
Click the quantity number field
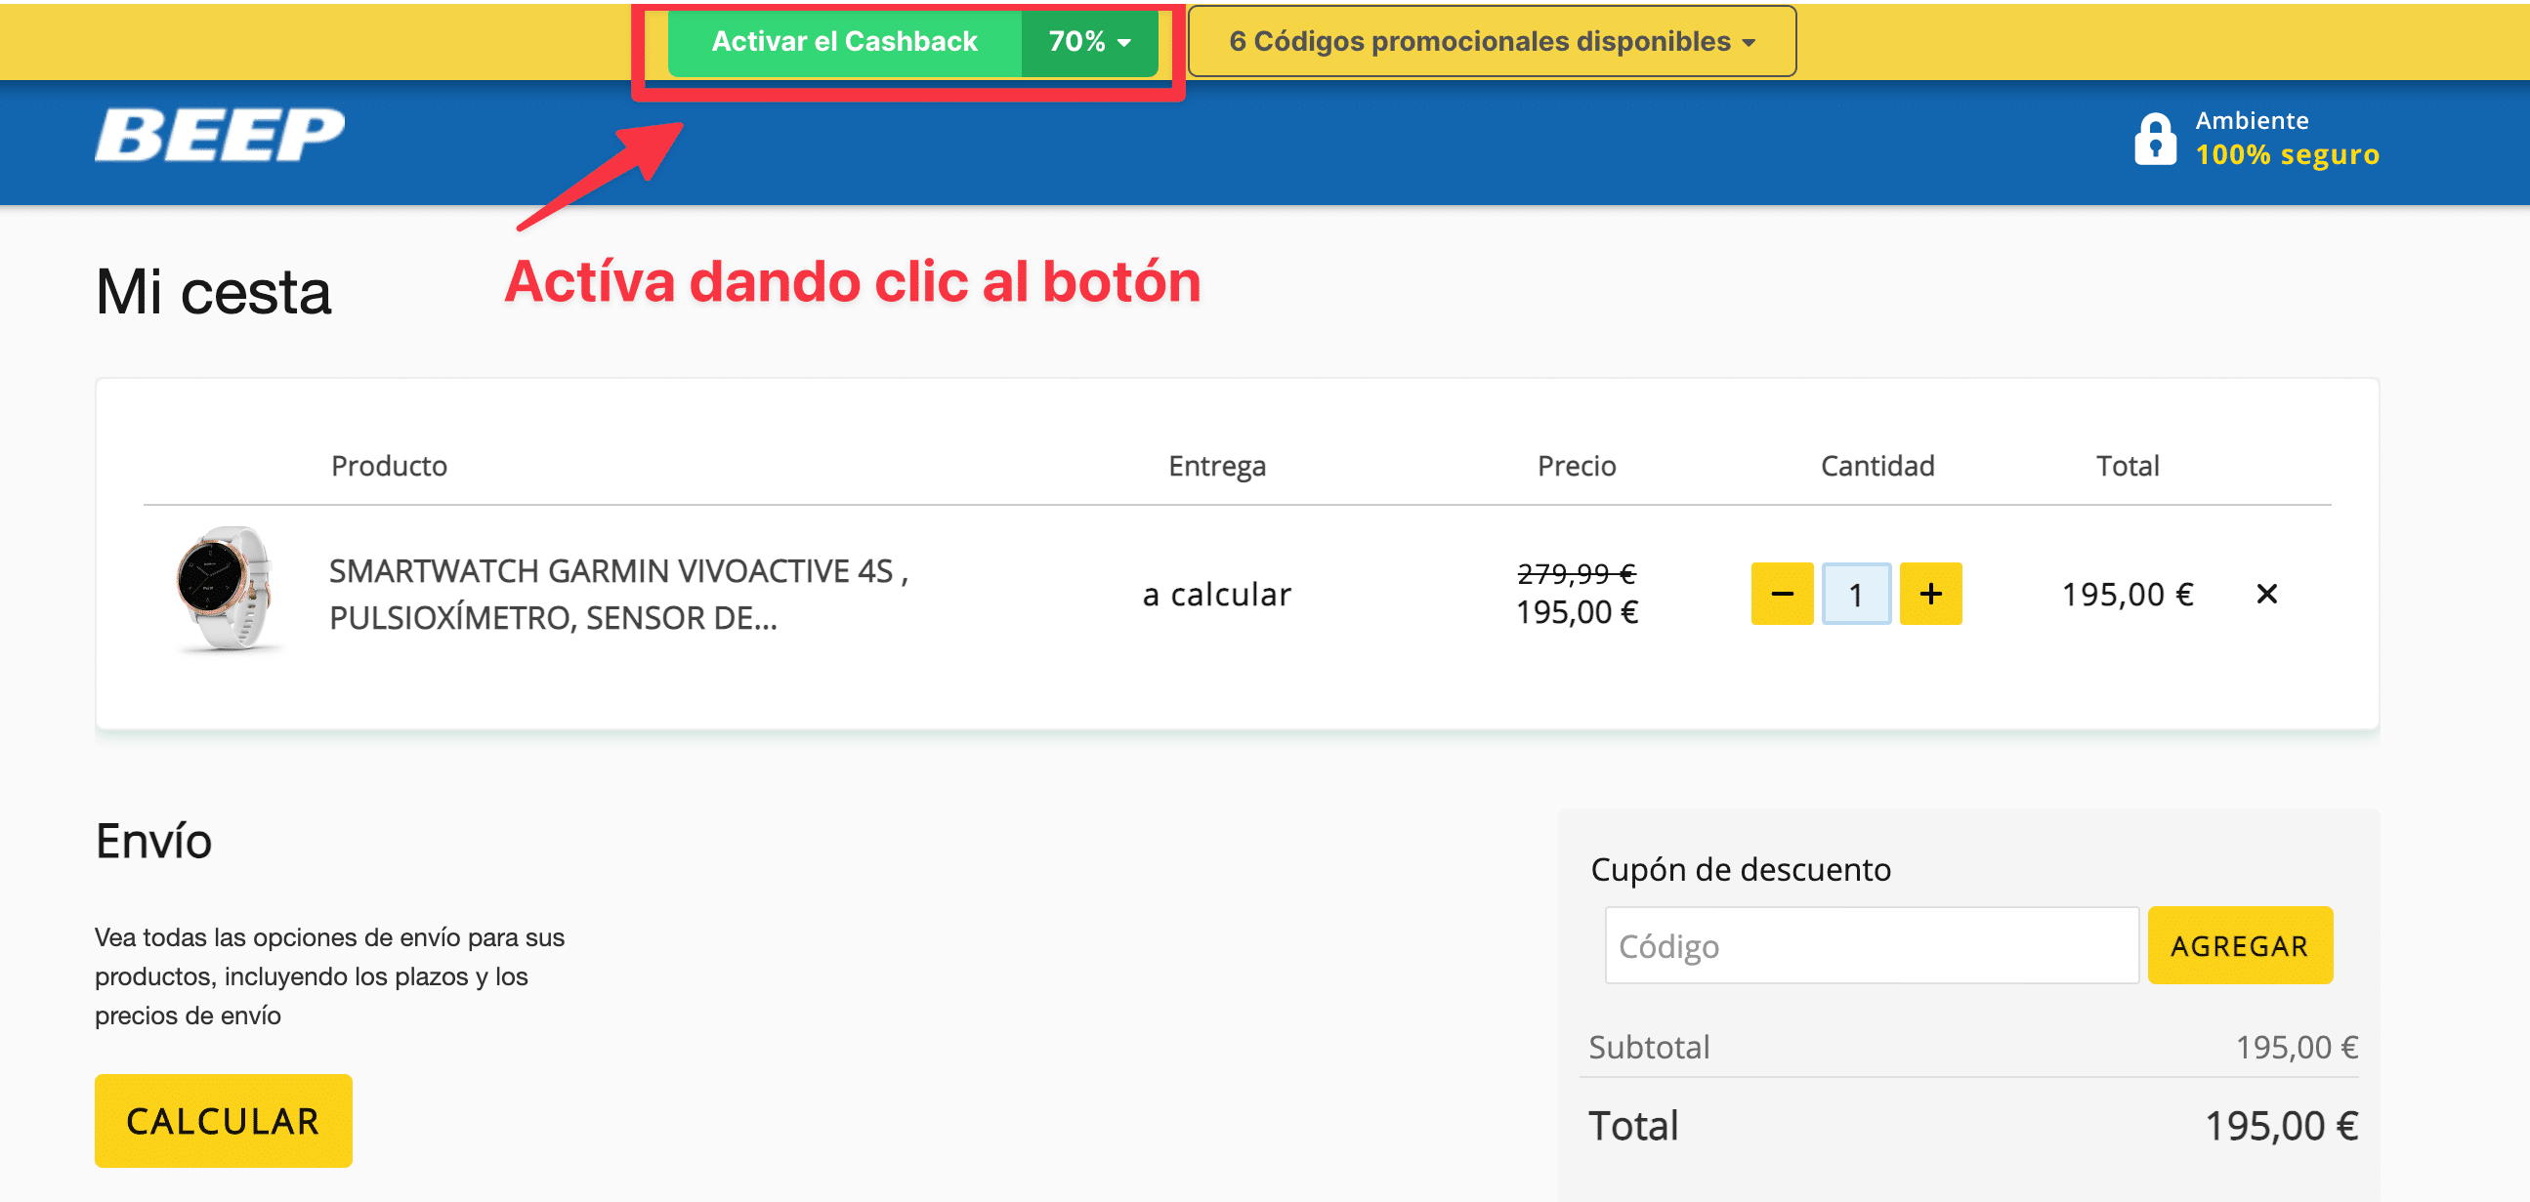click(1855, 594)
